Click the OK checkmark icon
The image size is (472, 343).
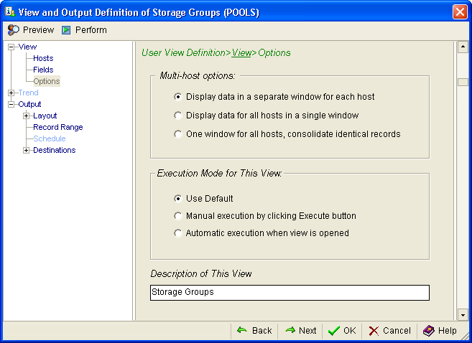click(334, 331)
